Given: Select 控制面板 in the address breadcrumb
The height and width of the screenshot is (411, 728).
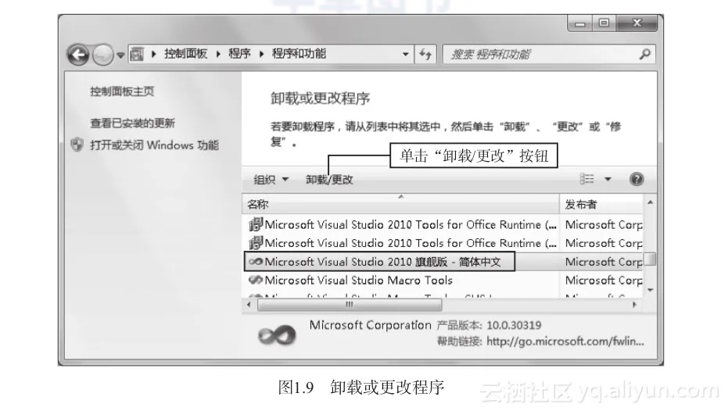Looking at the screenshot, I should point(186,54).
